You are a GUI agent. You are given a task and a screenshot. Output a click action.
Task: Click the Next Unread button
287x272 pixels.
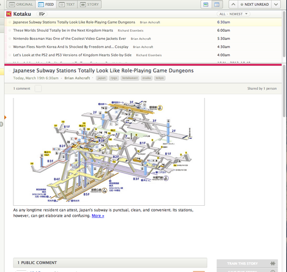coord(255,4)
